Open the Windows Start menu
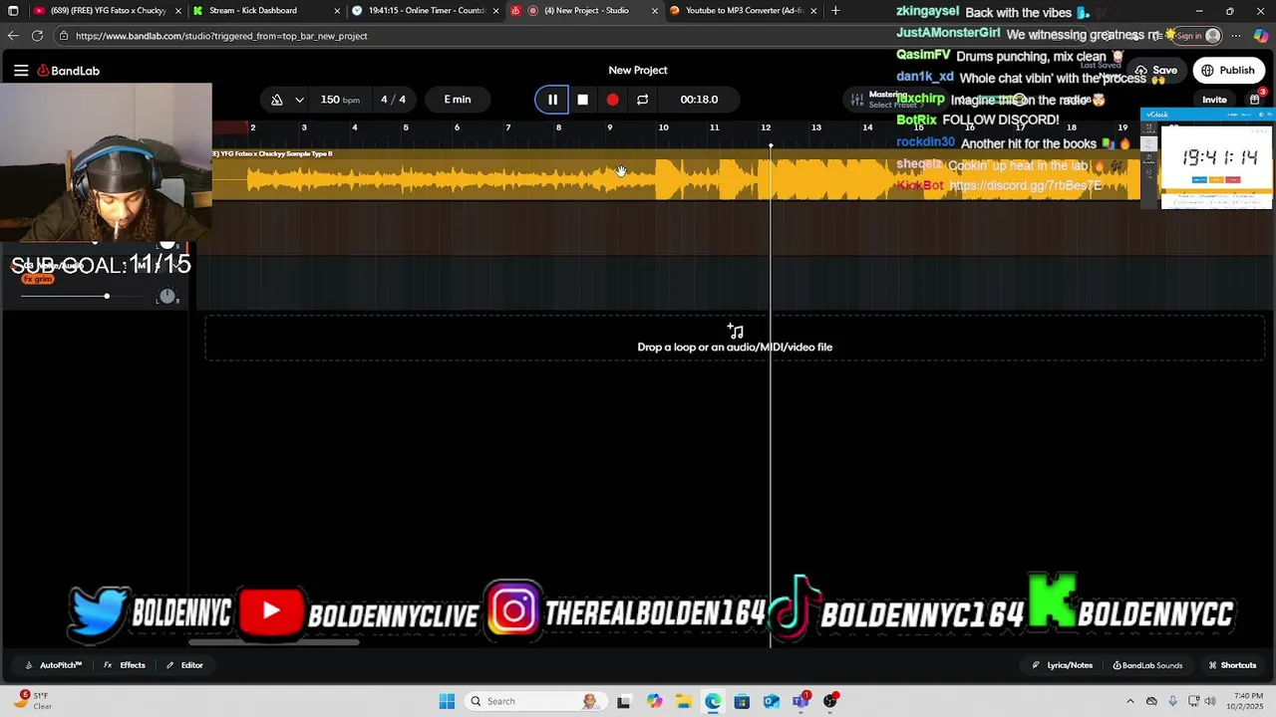The image size is (1276, 717). click(447, 701)
